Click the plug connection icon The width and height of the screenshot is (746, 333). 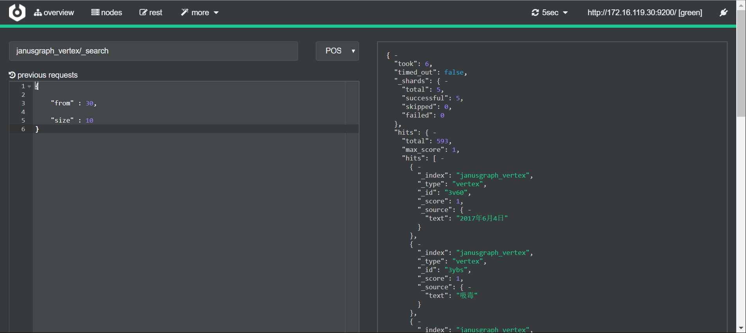(x=724, y=12)
